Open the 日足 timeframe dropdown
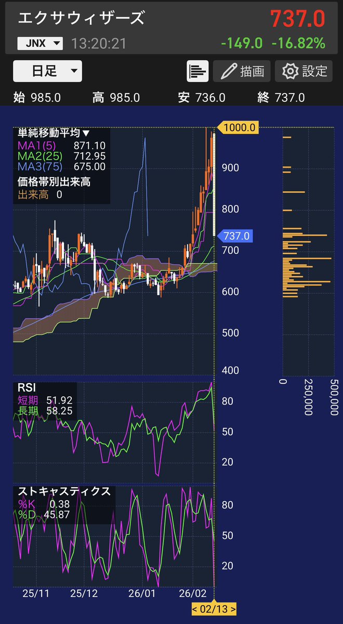343x624 pixels. 47,71
